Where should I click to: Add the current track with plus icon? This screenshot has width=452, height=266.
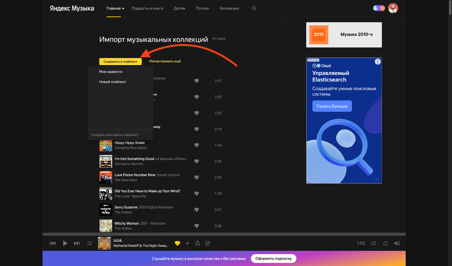pyautogui.click(x=188, y=243)
